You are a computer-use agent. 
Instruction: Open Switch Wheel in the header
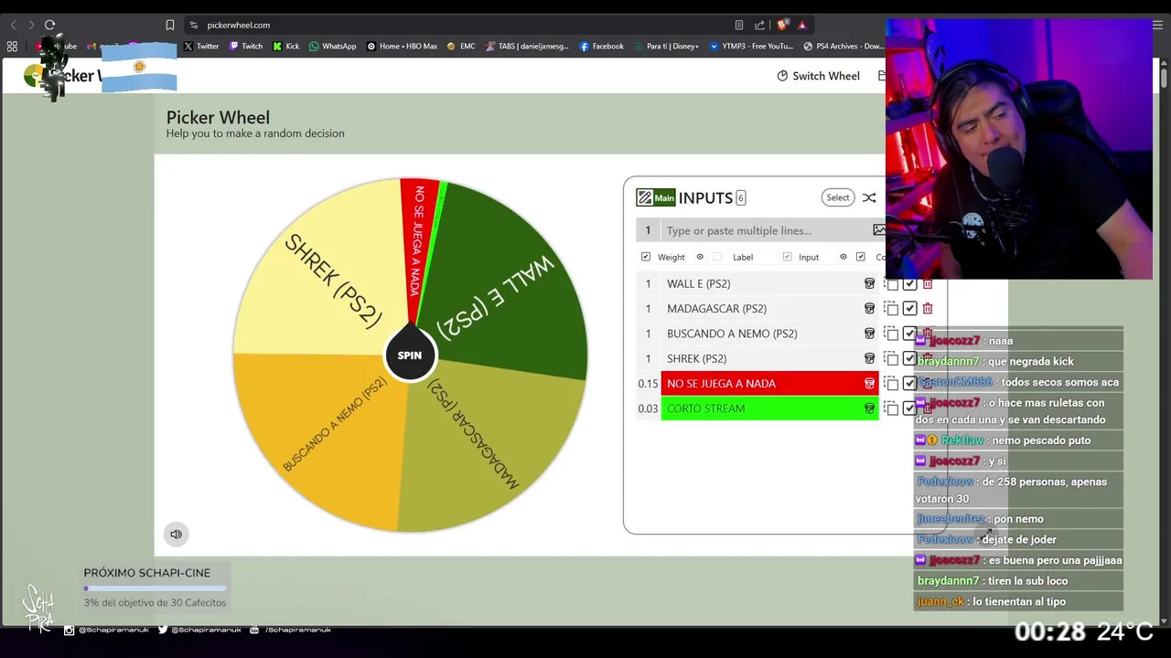[x=818, y=76]
